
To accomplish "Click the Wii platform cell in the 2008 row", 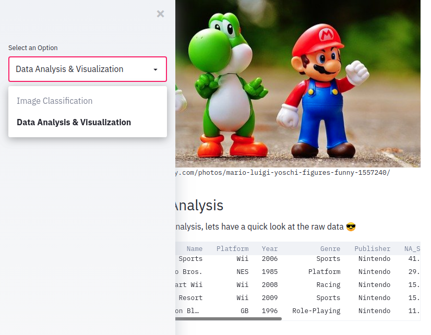I will (x=243, y=285).
